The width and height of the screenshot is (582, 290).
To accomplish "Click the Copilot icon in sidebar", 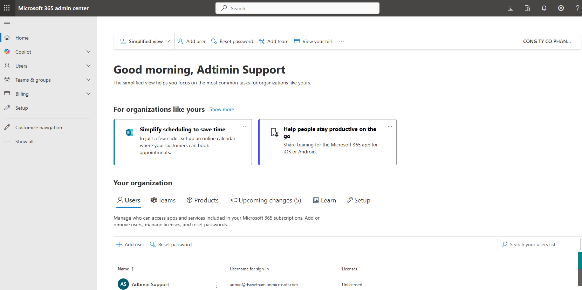I will tap(7, 51).
